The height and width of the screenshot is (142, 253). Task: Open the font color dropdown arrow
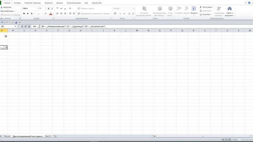click(53, 13)
